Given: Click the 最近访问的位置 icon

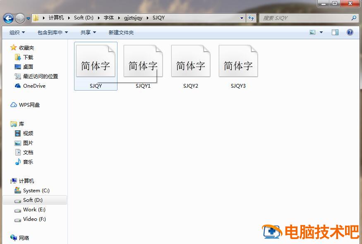Looking at the screenshot, I should point(18,76).
